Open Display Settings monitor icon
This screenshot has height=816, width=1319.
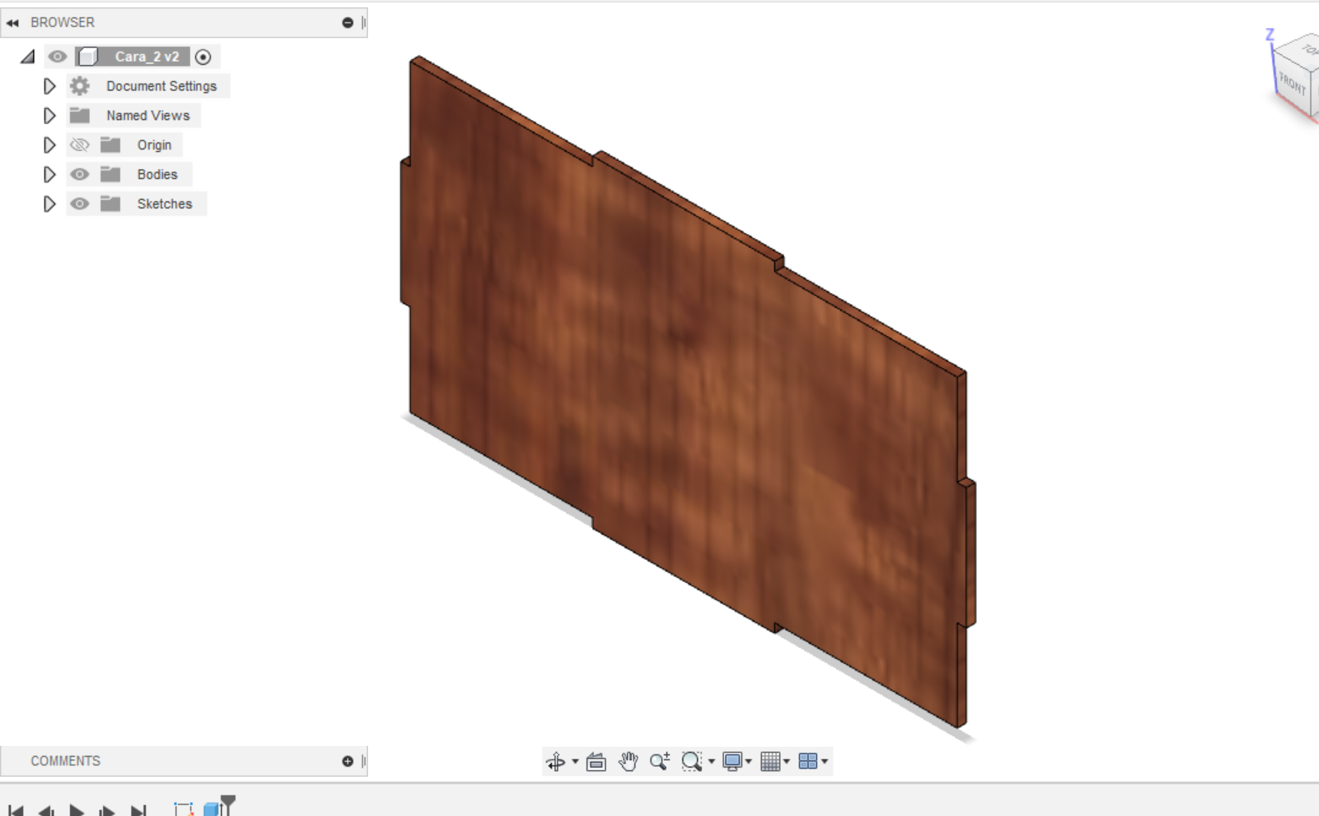[732, 762]
